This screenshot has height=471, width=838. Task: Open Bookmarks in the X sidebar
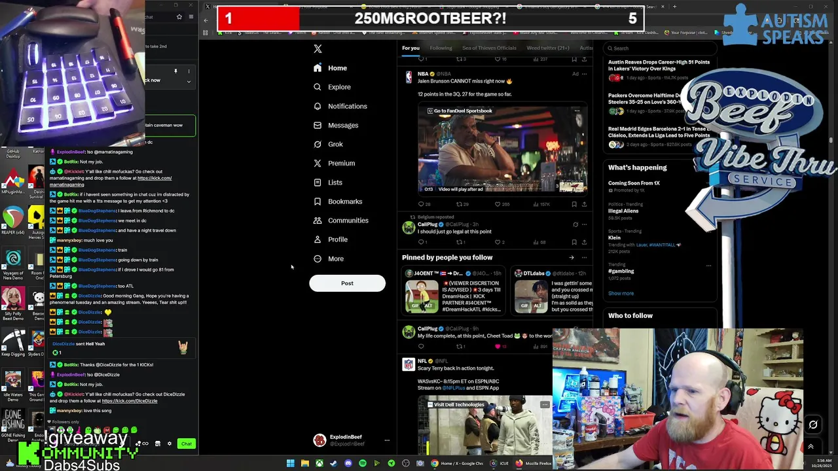click(x=338, y=201)
